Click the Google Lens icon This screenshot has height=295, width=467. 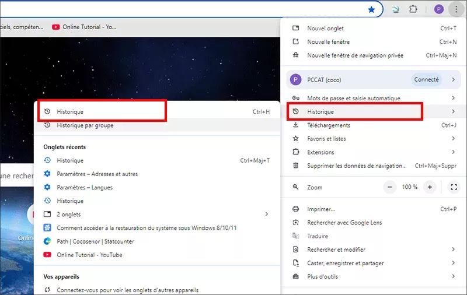pos(295,223)
